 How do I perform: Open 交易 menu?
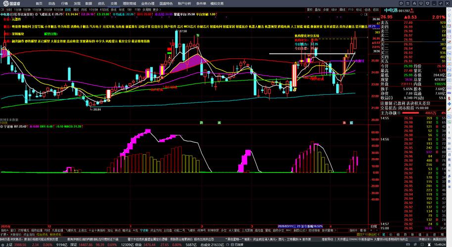coord(114,3)
